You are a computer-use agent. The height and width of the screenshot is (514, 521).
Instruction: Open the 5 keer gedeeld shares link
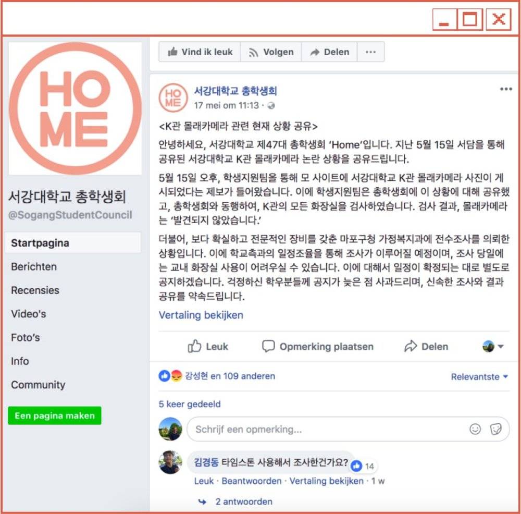tap(190, 404)
